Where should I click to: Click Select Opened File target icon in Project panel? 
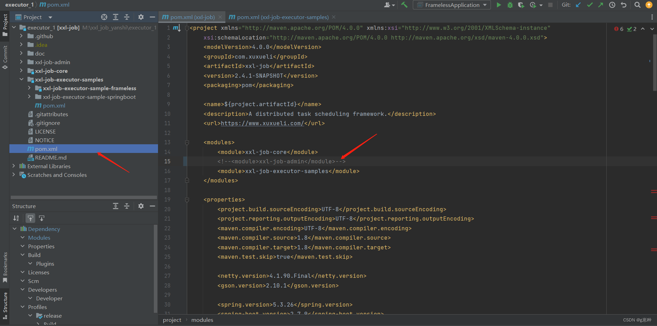(x=104, y=17)
